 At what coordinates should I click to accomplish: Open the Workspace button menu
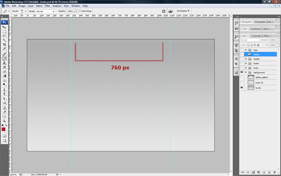click(x=183, y=11)
